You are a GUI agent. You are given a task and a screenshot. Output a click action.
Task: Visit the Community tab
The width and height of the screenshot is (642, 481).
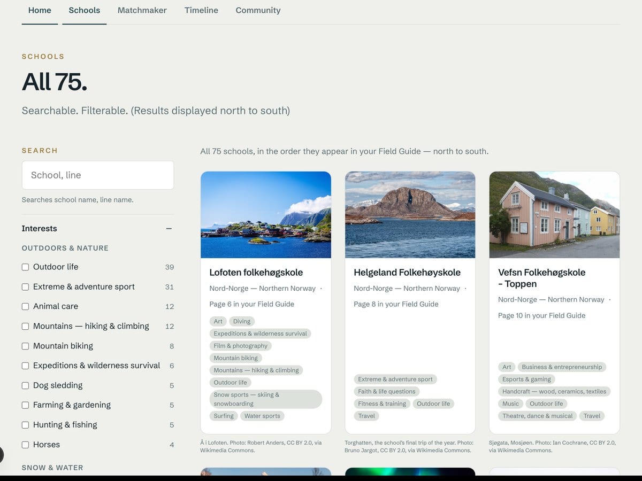click(258, 10)
